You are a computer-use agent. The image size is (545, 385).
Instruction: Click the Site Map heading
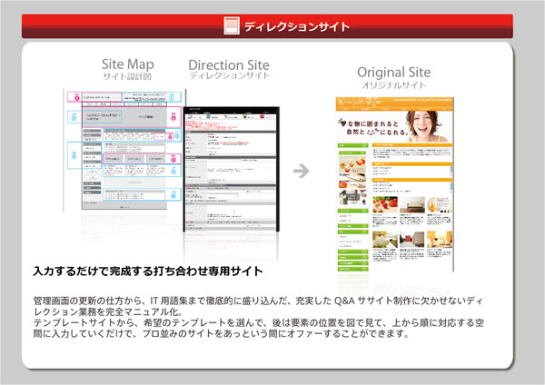(127, 64)
